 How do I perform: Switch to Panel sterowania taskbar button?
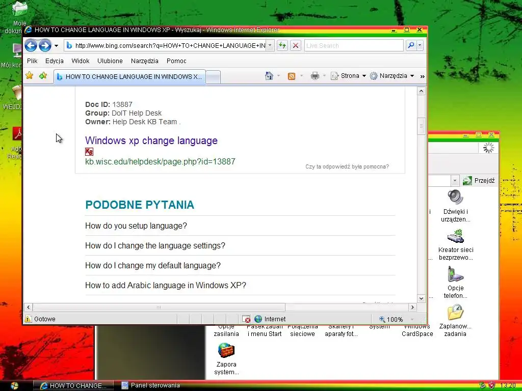click(x=150, y=386)
